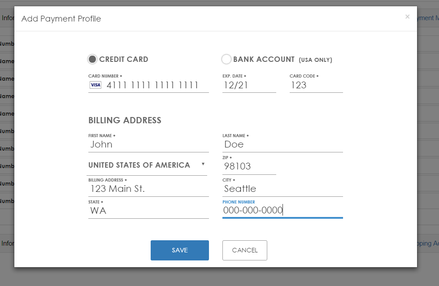
Task: Select the Last Name field containing Doe
Action: pyautogui.click(x=283, y=144)
